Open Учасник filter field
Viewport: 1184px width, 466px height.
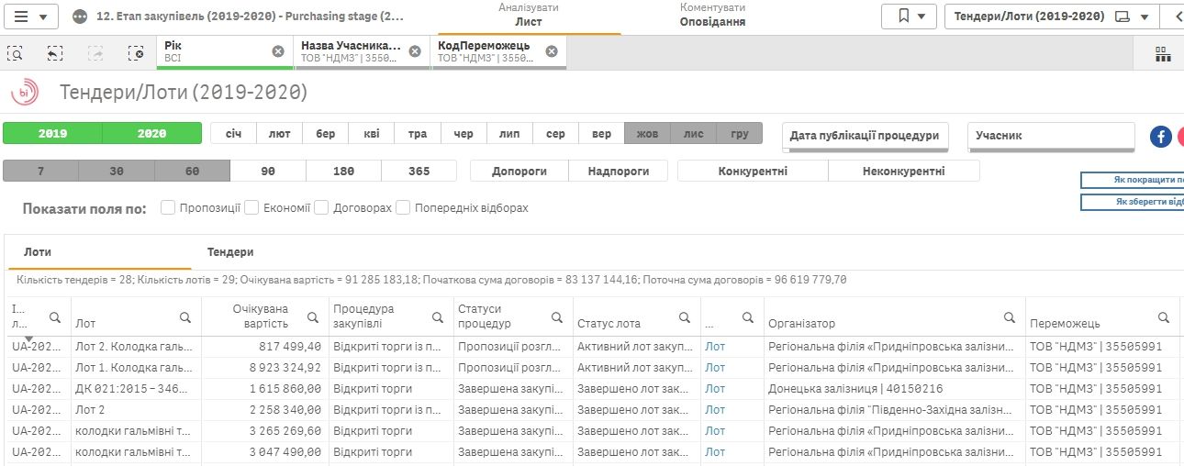pos(1052,136)
